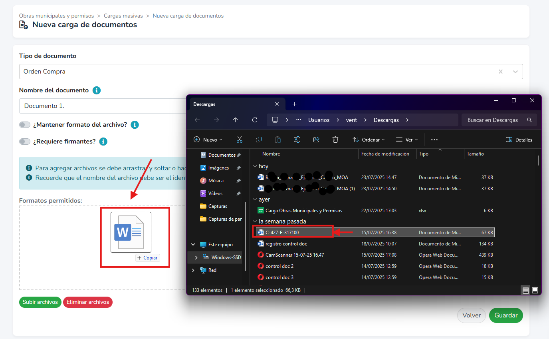Image resolution: width=549 pixels, height=339 pixels.
Task: Click Usuarios in Explorer address path
Action: click(319, 120)
